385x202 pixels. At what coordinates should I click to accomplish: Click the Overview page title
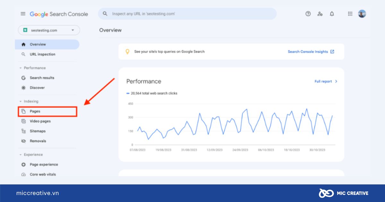tap(110, 30)
